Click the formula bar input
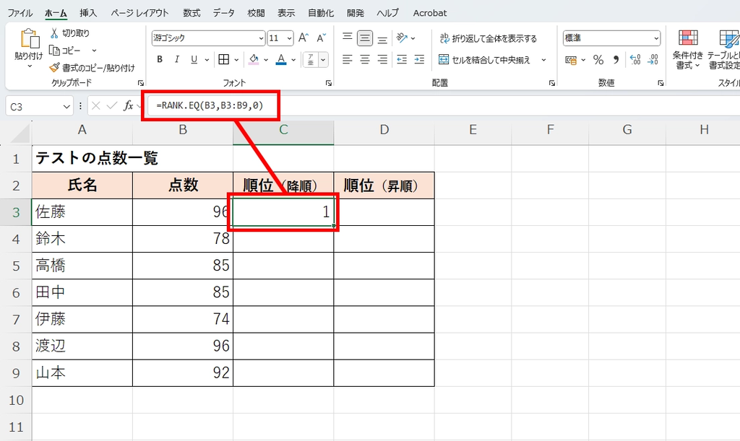 [x=444, y=105]
